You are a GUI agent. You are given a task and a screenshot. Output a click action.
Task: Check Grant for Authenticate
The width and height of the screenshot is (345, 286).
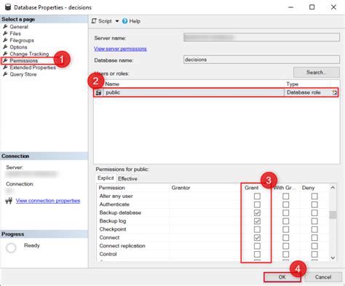257,204
